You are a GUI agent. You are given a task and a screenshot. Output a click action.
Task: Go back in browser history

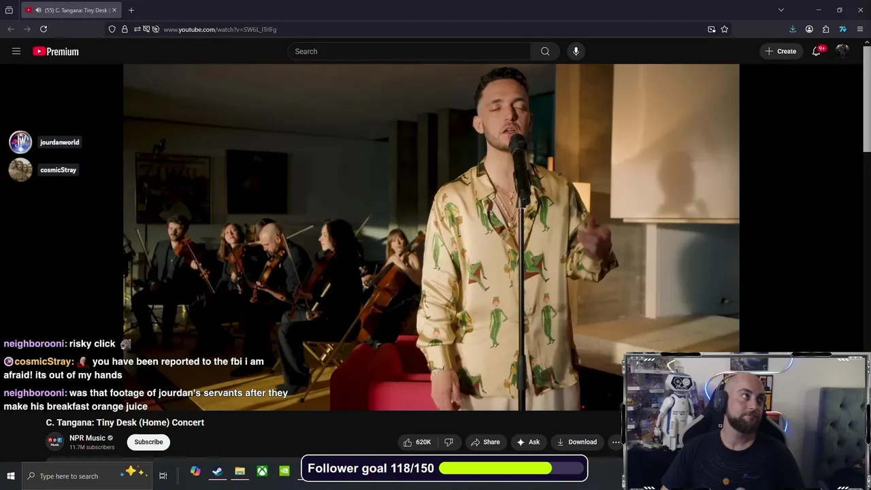coord(11,29)
